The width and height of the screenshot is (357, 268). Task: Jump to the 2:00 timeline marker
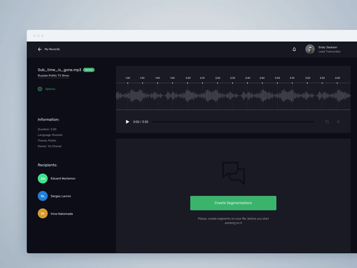click(188, 78)
